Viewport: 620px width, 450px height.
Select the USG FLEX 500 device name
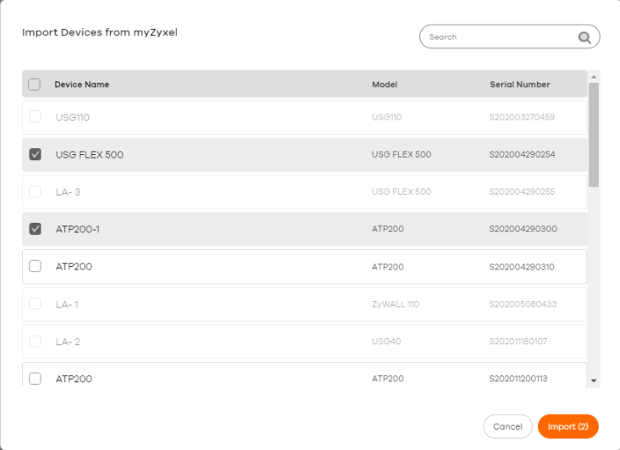click(90, 155)
